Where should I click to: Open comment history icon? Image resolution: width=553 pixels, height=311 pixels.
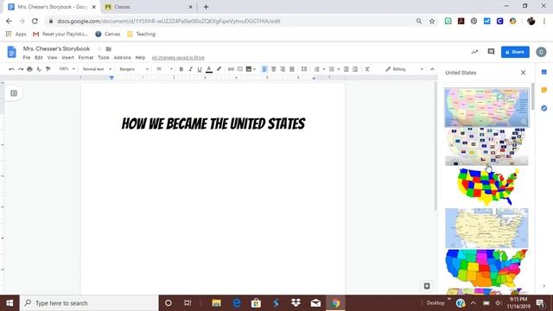(x=491, y=52)
